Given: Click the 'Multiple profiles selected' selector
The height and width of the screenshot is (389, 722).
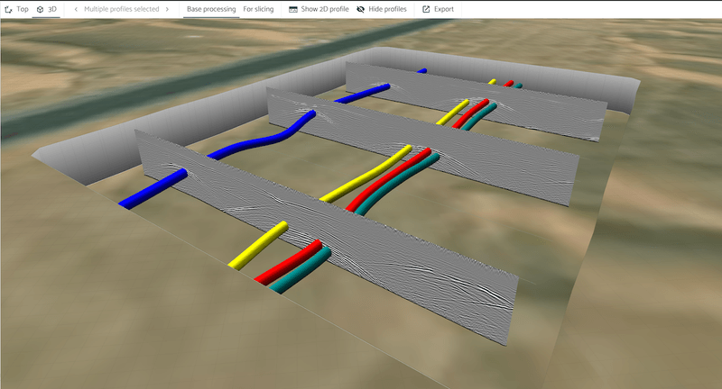Looking at the screenshot, I should click(121, 9).
